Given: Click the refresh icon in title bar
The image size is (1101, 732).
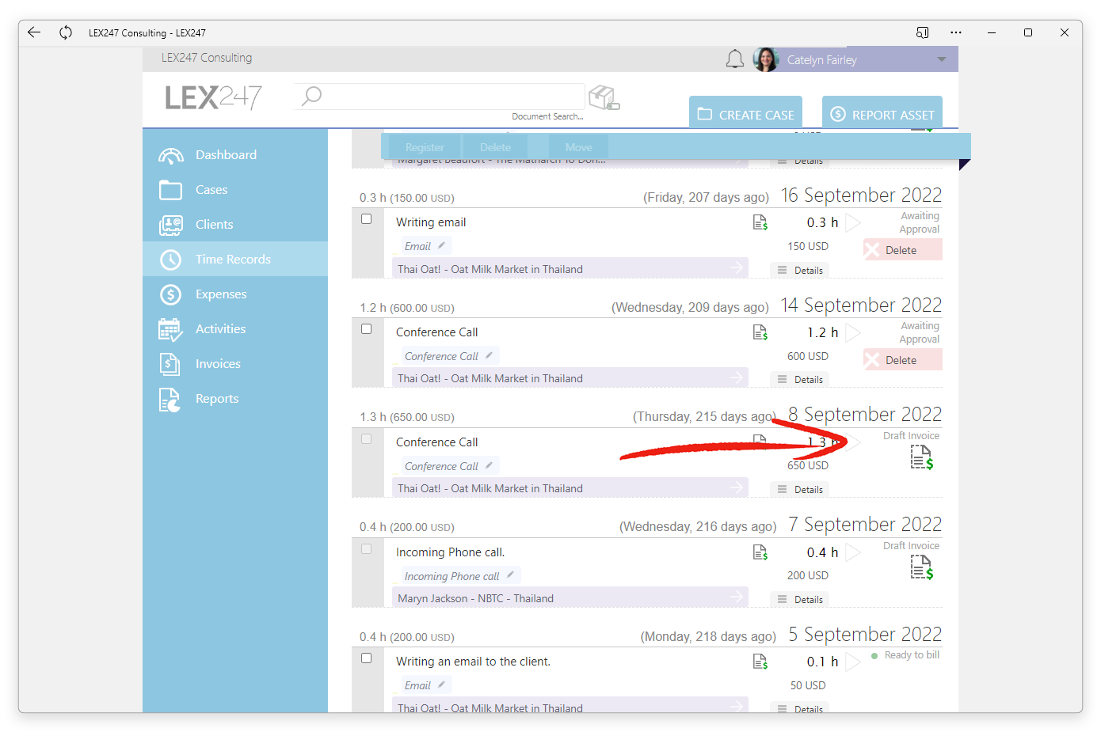Looking at the screenshot, I should click(x=66, y=32).
